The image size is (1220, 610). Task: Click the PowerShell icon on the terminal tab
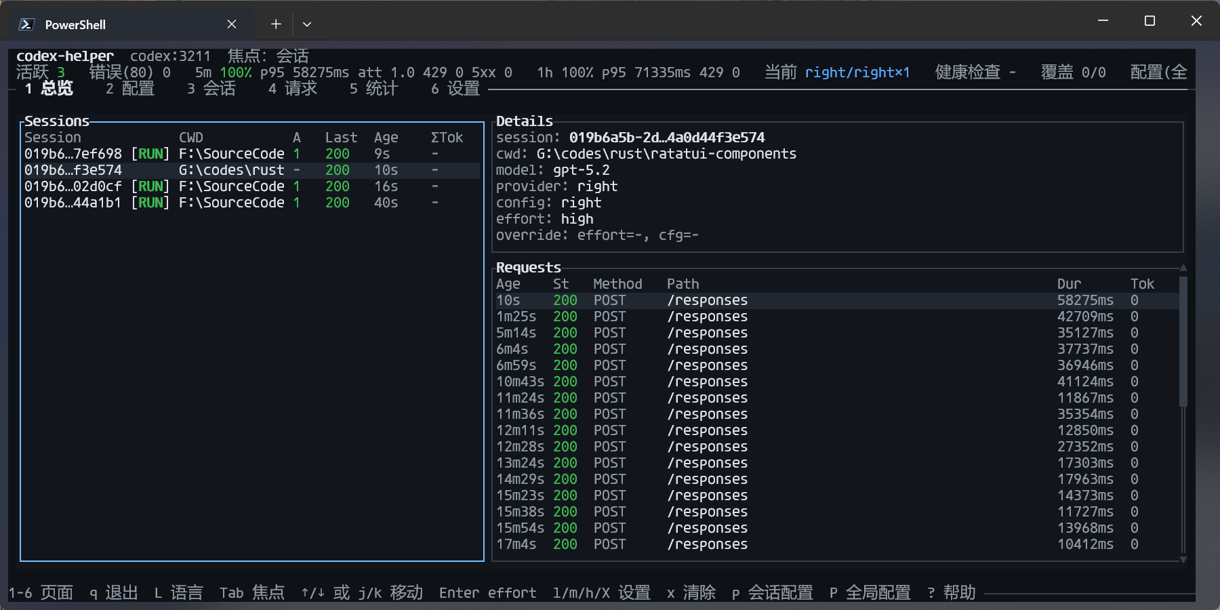[x=25, y=24]
